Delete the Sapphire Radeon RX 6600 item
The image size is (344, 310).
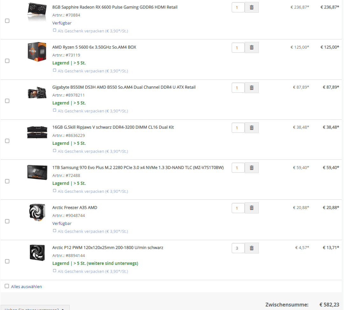252,7
